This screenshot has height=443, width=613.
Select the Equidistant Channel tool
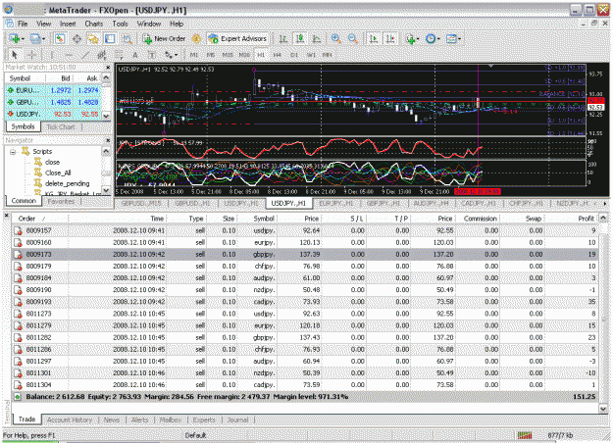coord(102,55)
